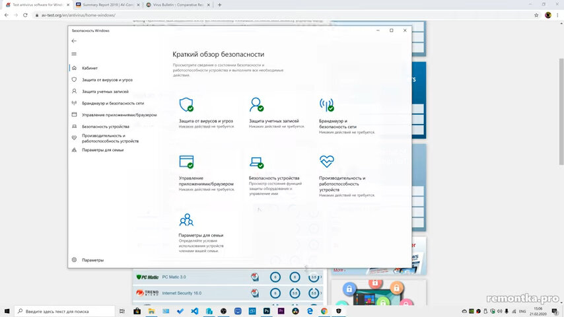564x317 pixels.
Task: Open Производительность и работоспособность устройств sidebar item
Action: tap(110, 138)
